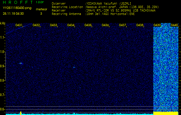This screenshot has height=115, width=181.
Task: Click the 0431 time marker
Action: 19,25
